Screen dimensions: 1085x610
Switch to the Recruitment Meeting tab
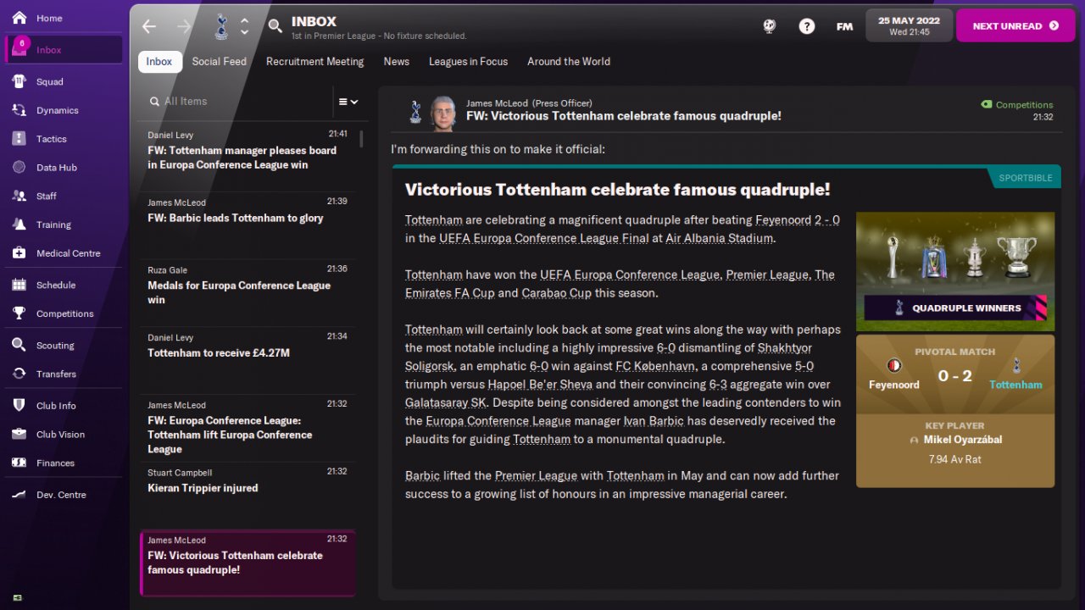(x=315, y=62)
